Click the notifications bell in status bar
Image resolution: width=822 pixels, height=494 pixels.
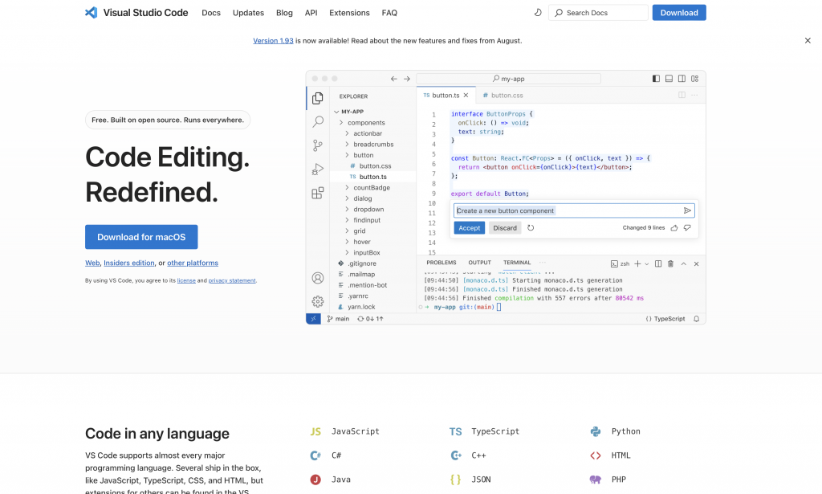point(696,319)
